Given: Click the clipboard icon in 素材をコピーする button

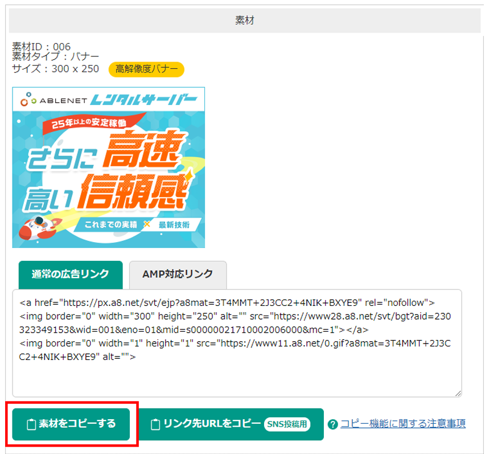Looking at the screenshot, I should click(x=32, y=424).
